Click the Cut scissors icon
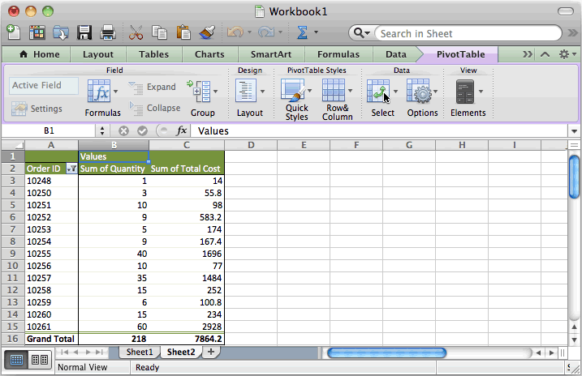Viewport: 582px width, 376px height. click(136, 32)
